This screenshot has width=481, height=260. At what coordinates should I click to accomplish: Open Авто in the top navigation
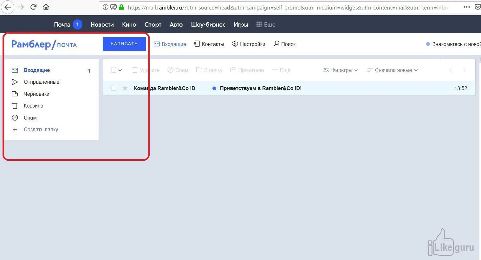[176, 24]
